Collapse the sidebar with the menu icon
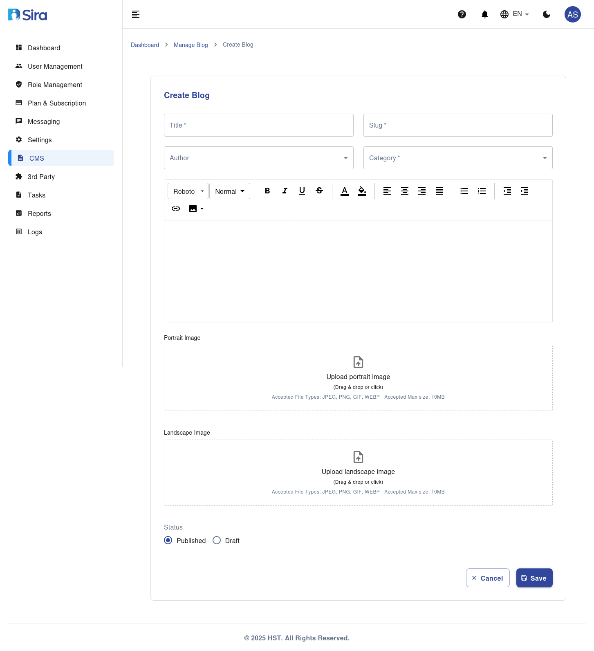 coord(136,14)
